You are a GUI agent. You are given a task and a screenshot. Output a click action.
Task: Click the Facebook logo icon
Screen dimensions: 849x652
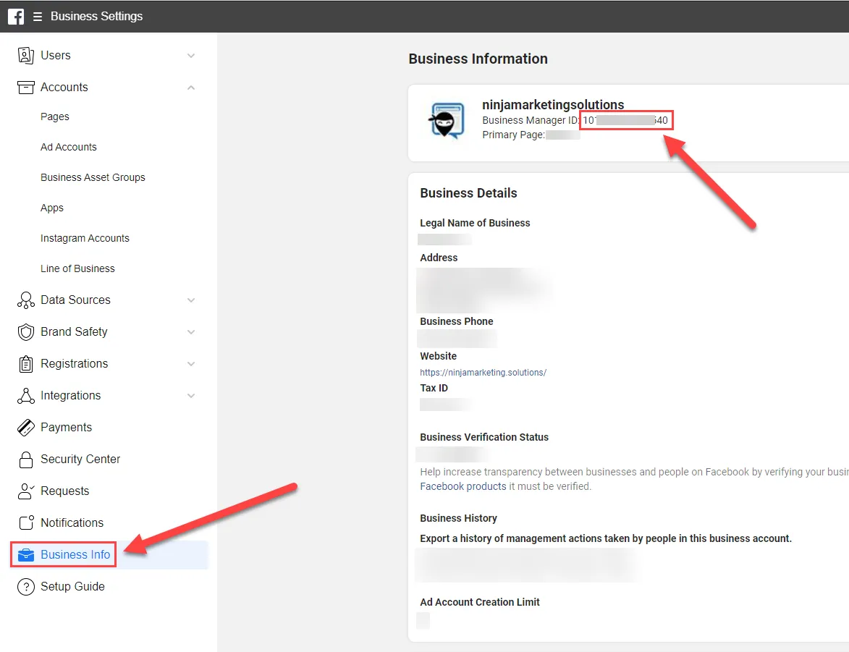16,16
